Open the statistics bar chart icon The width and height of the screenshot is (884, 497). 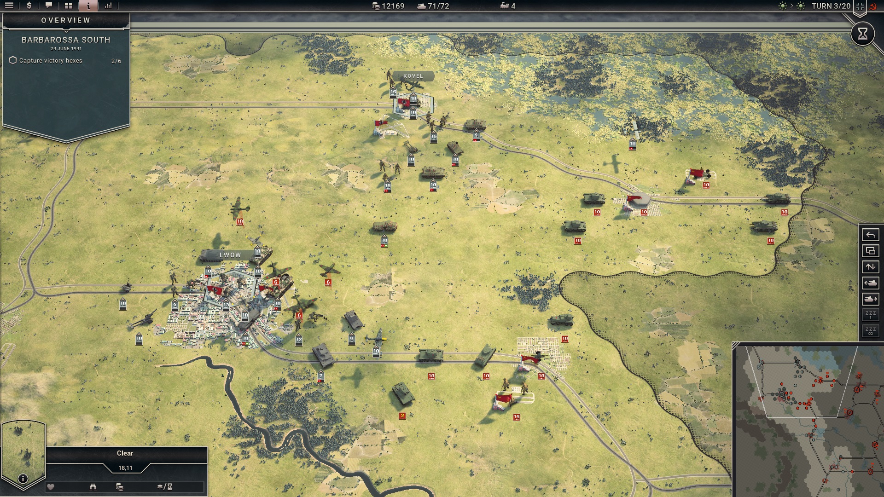pyautogui.click(x=108, y=6)
